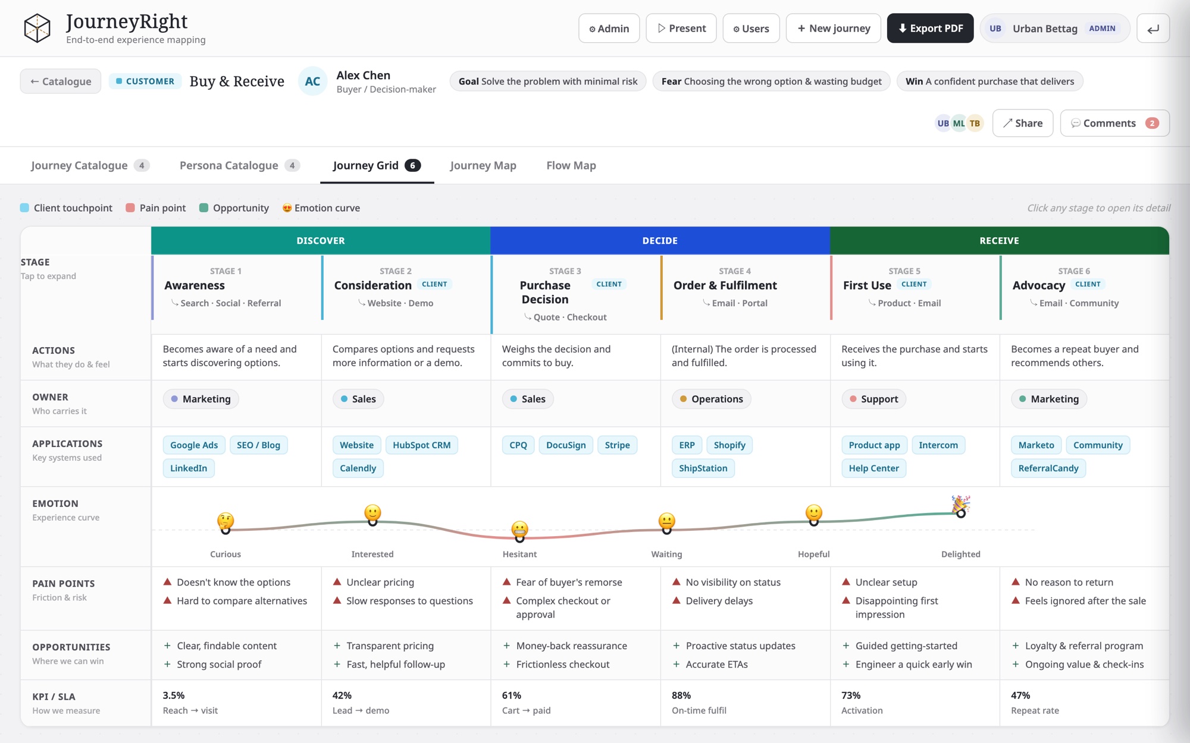
Task: Click the Support owner chip
Action: [x=873, y=399]
